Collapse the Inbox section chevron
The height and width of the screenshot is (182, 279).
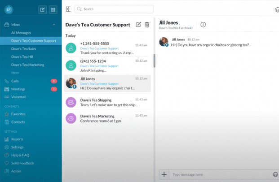(54, 25)
